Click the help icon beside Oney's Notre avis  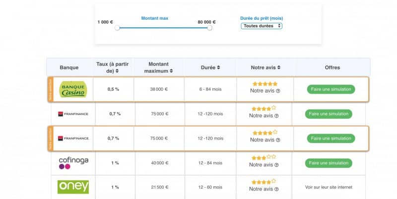click(276, 190)
